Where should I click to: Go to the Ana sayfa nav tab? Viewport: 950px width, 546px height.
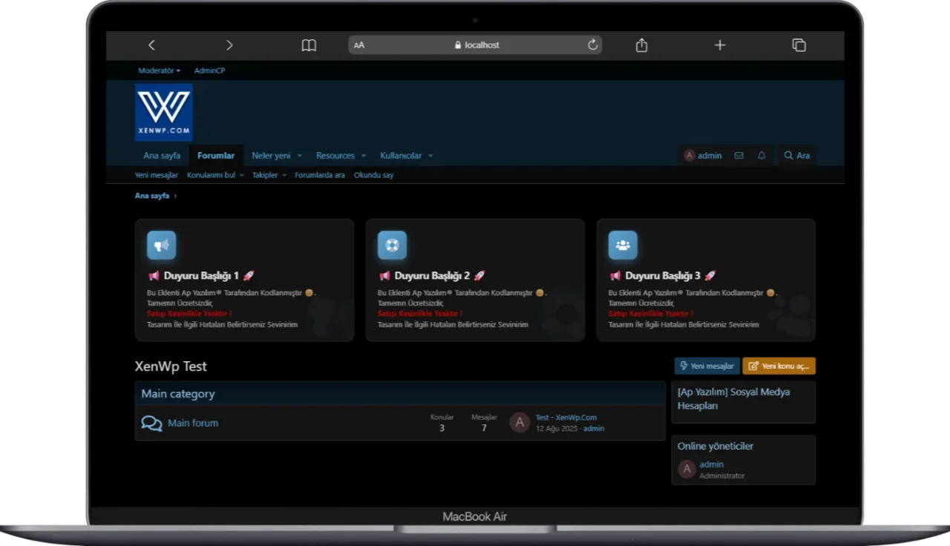[x=162, y=156]
